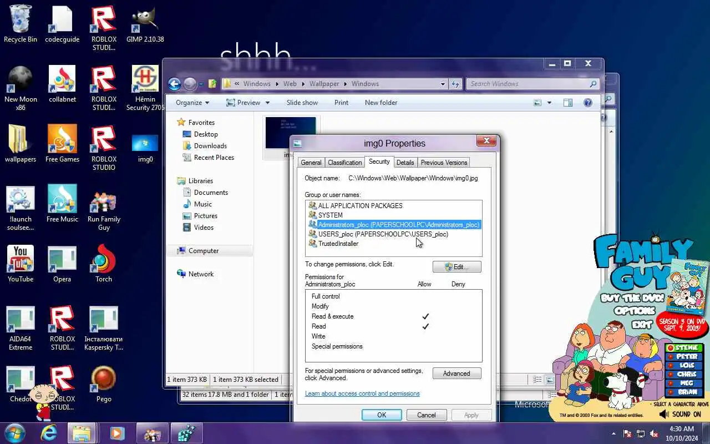Switch to the Classification tab
This screenshot has height=444, width=710.
tap(344, 163)
